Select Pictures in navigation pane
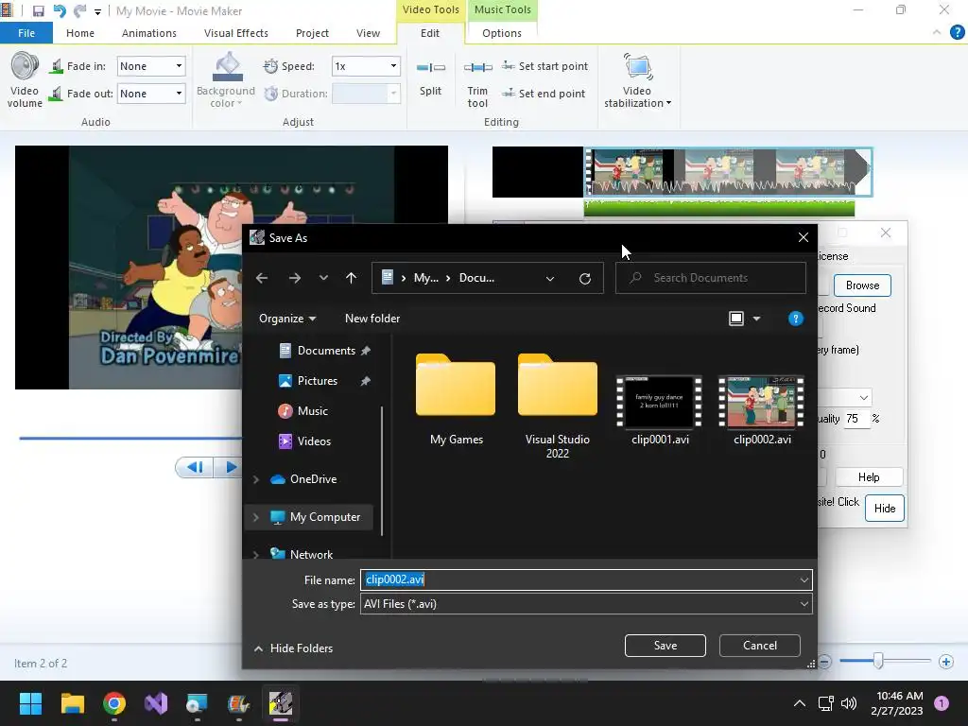The image size is (968, 726). click(x=318, y=381)
